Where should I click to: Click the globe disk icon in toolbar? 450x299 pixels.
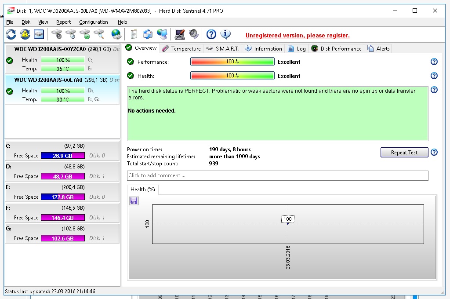(x=116, y=34)
